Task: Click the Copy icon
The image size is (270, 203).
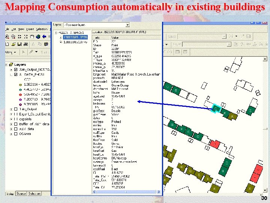Action: (40, 44)
